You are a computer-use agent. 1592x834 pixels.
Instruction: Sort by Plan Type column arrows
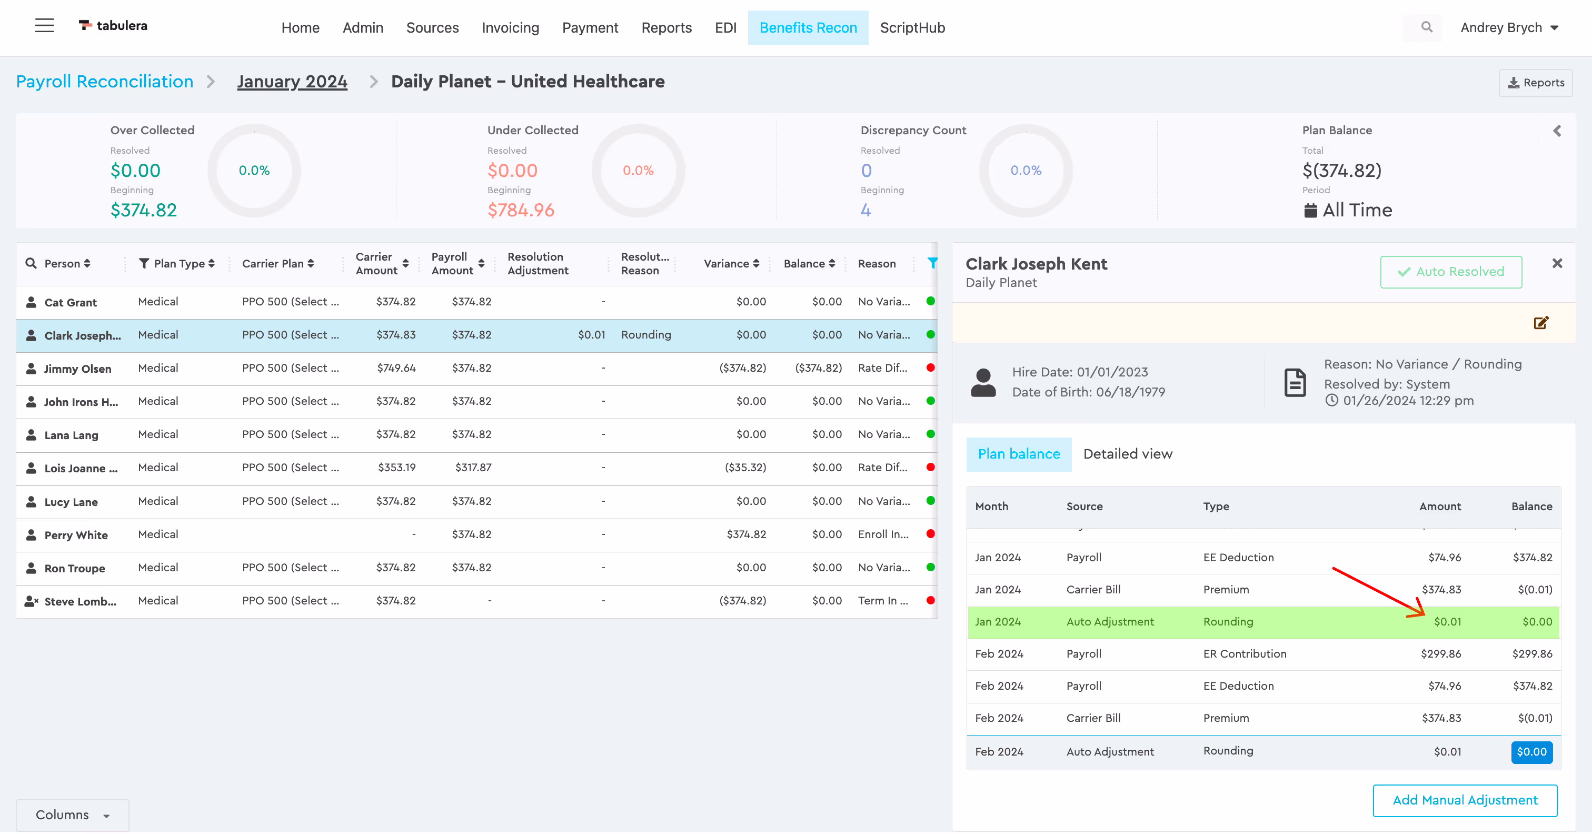click(211, 263)
